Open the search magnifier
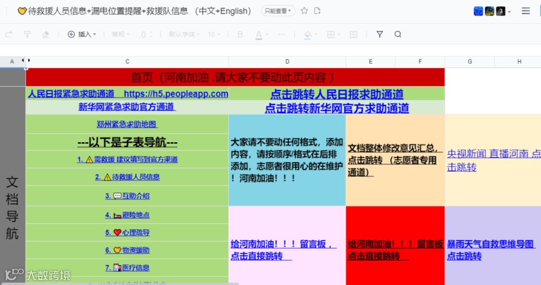The width and height of the screenshot is (541, 285). [x=398, y=34]
